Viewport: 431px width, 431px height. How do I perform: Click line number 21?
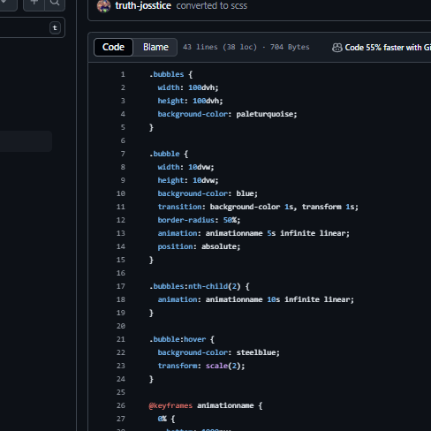121,339
